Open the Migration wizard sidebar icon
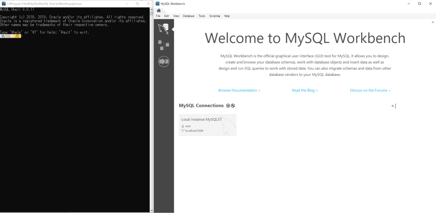The width and height of the screenshot is (436, 213). tap(164, 61)
